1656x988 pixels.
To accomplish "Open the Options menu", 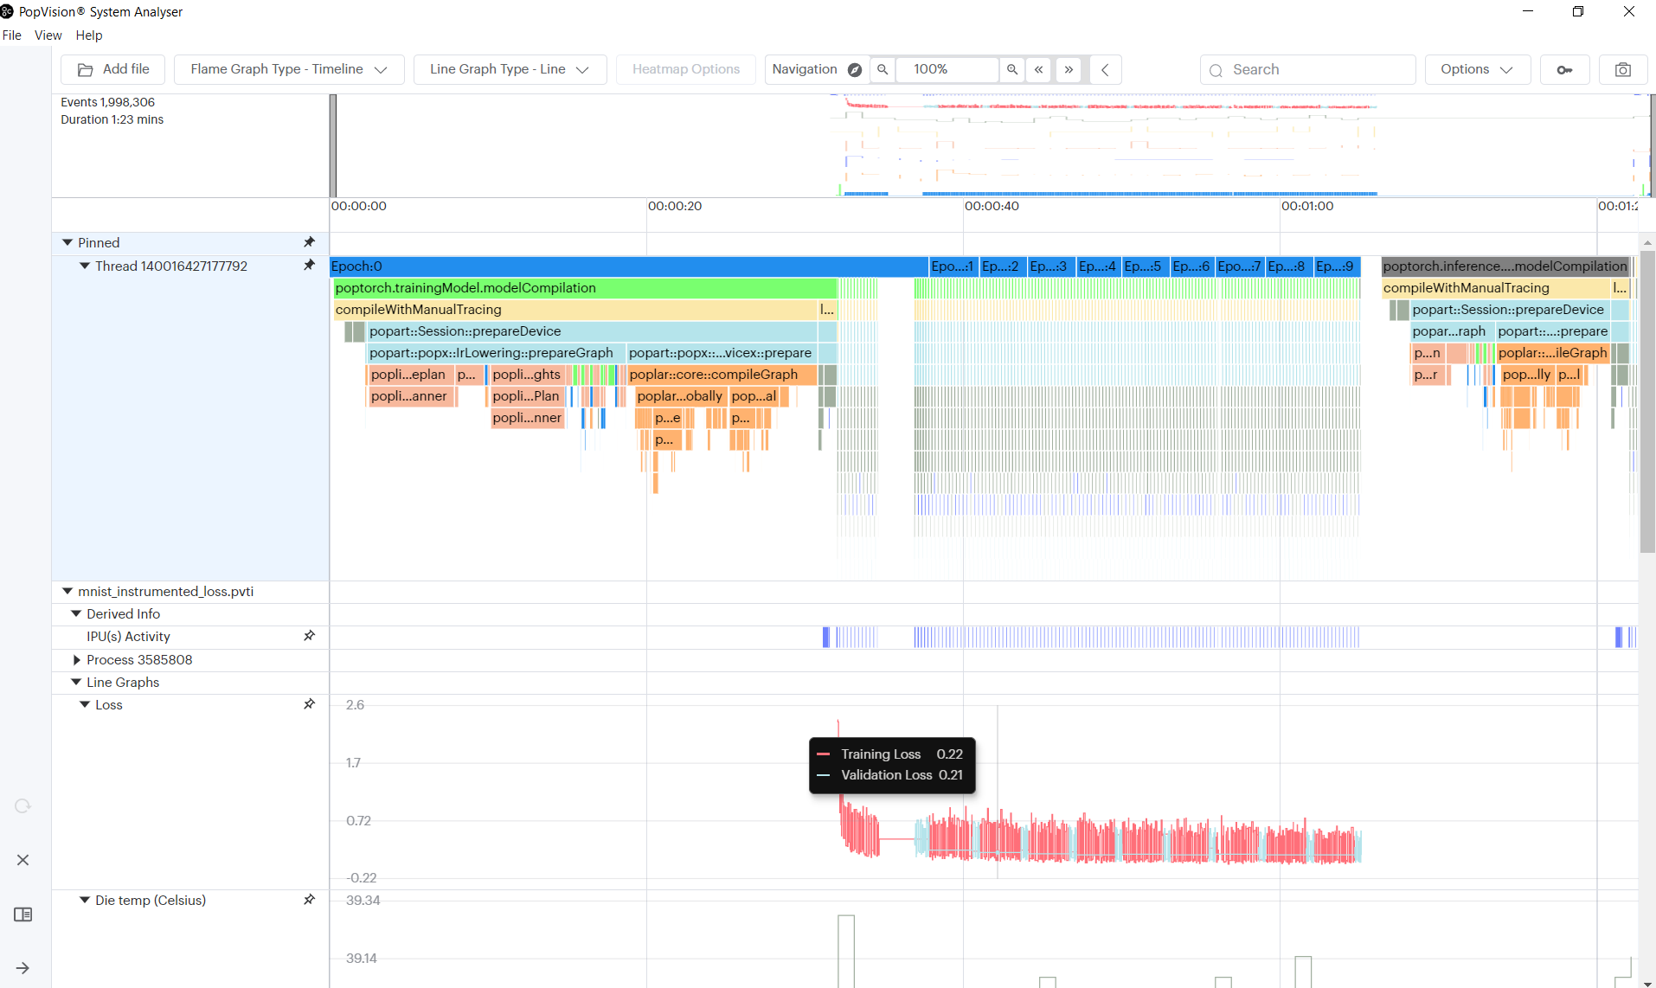I will (x=1476, y=69).
